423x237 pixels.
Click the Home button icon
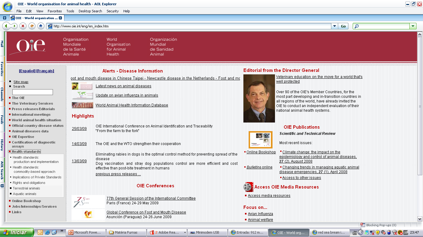(x=41, y=26)
